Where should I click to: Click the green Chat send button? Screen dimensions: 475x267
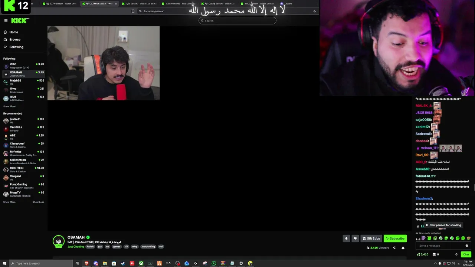pos(466,254)
